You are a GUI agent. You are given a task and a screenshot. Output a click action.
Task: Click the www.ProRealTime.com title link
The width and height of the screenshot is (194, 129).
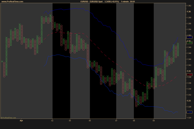pyautogui.click(x=12, y=2)
